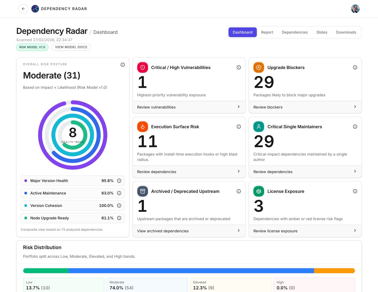Switch to the Report tab
The width and height of the screenshot is (378, 292).
267,32
